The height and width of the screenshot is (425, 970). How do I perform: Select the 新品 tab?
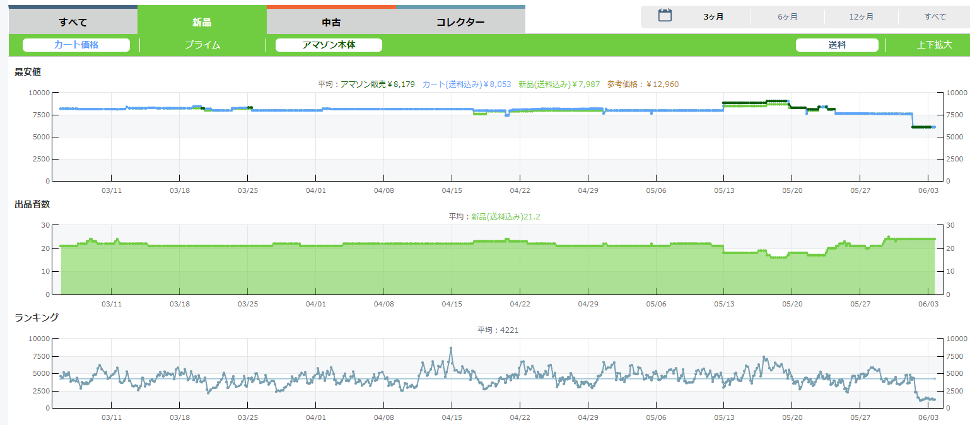(x=202, y=22)
